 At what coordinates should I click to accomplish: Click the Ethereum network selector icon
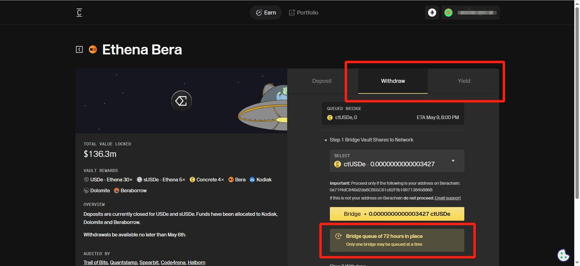point(432,13)
